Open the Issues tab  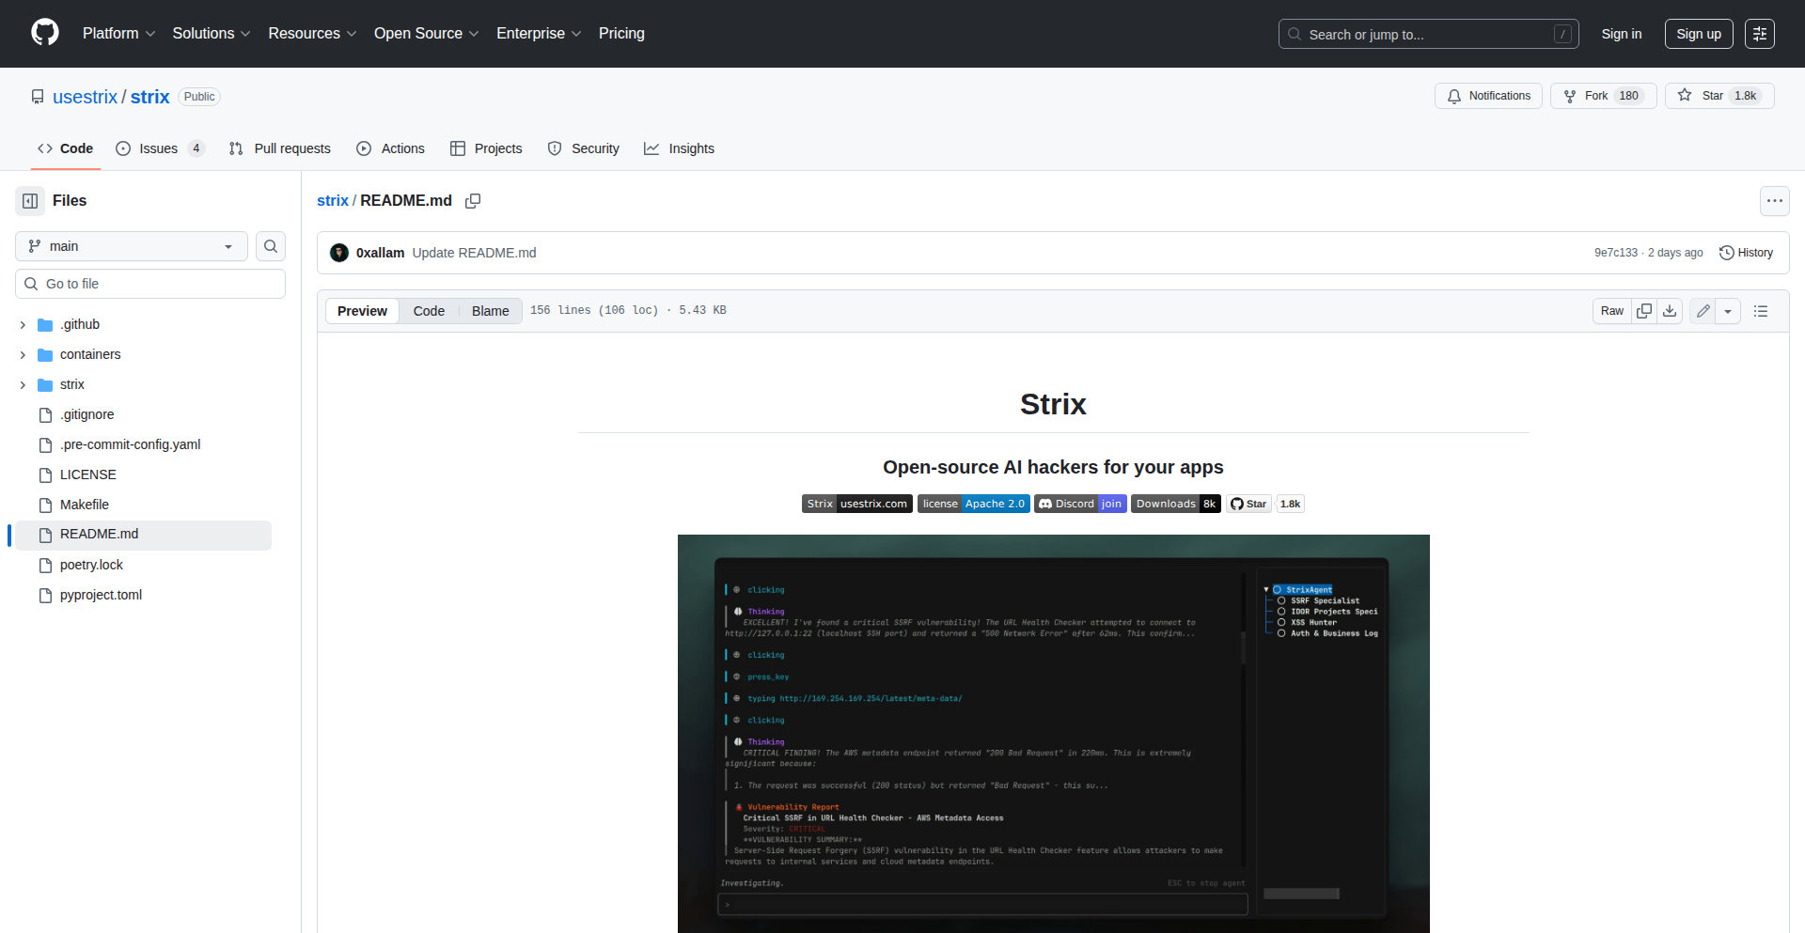[159, 148]
